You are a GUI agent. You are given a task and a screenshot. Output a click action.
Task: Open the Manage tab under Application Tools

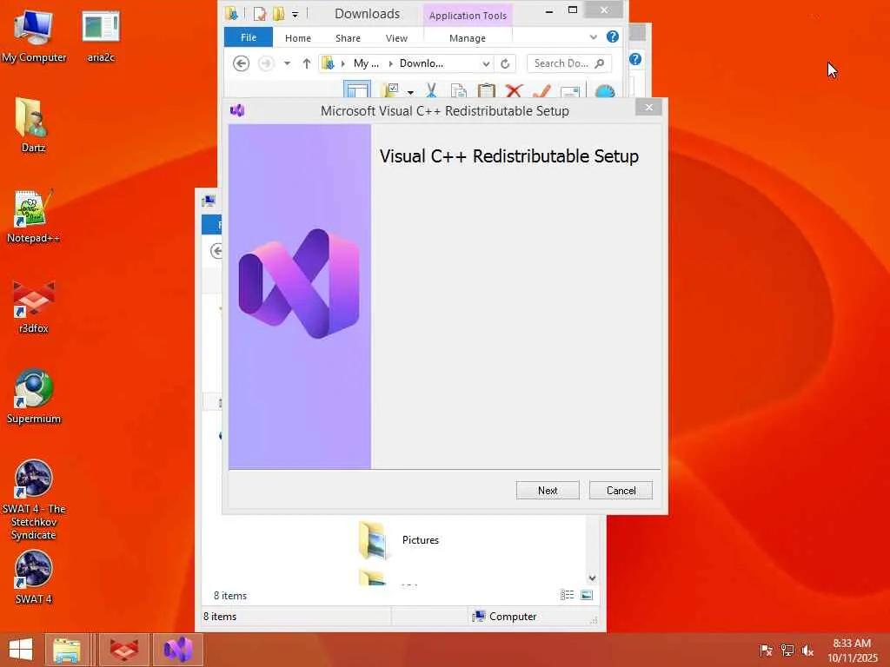(x=467, y=38)
